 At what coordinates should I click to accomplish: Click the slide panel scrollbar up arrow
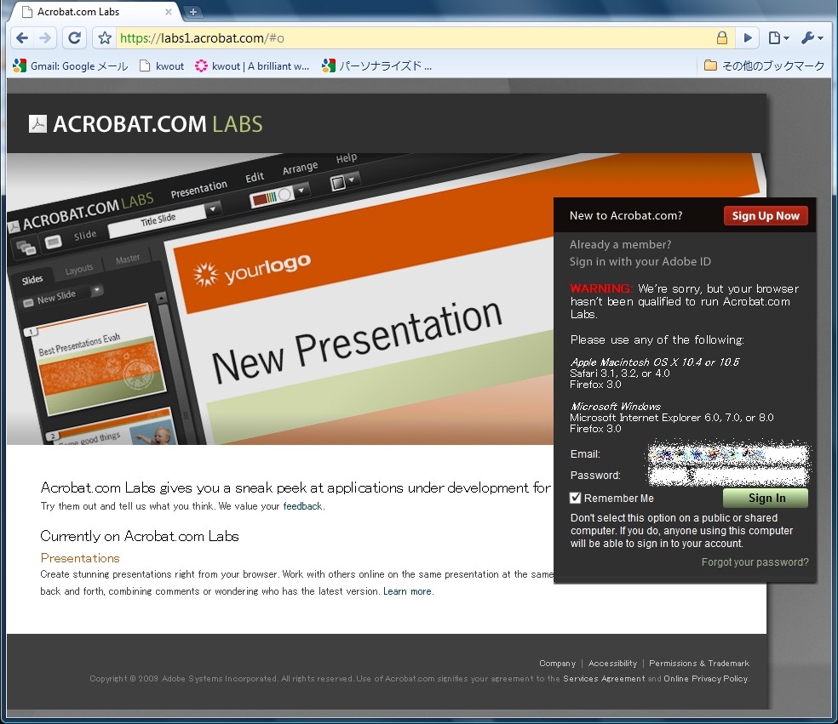click(162, 298)
